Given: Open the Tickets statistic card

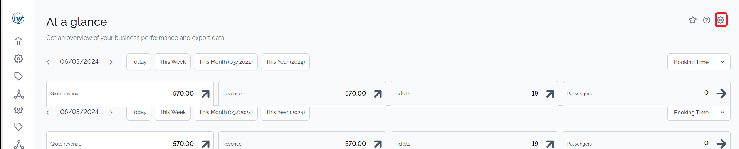Looking at the screenshot, I should coord(474,93).
